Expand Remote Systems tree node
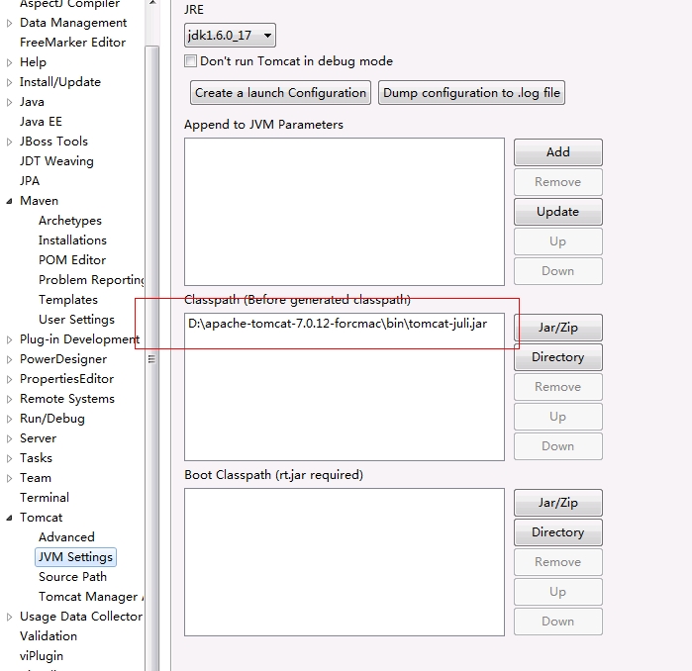This screenshot has height=671, width=692. [x=9, y=399]
